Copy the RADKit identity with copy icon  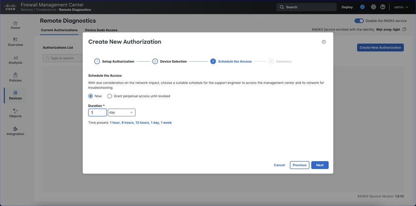tap(404, 30)
